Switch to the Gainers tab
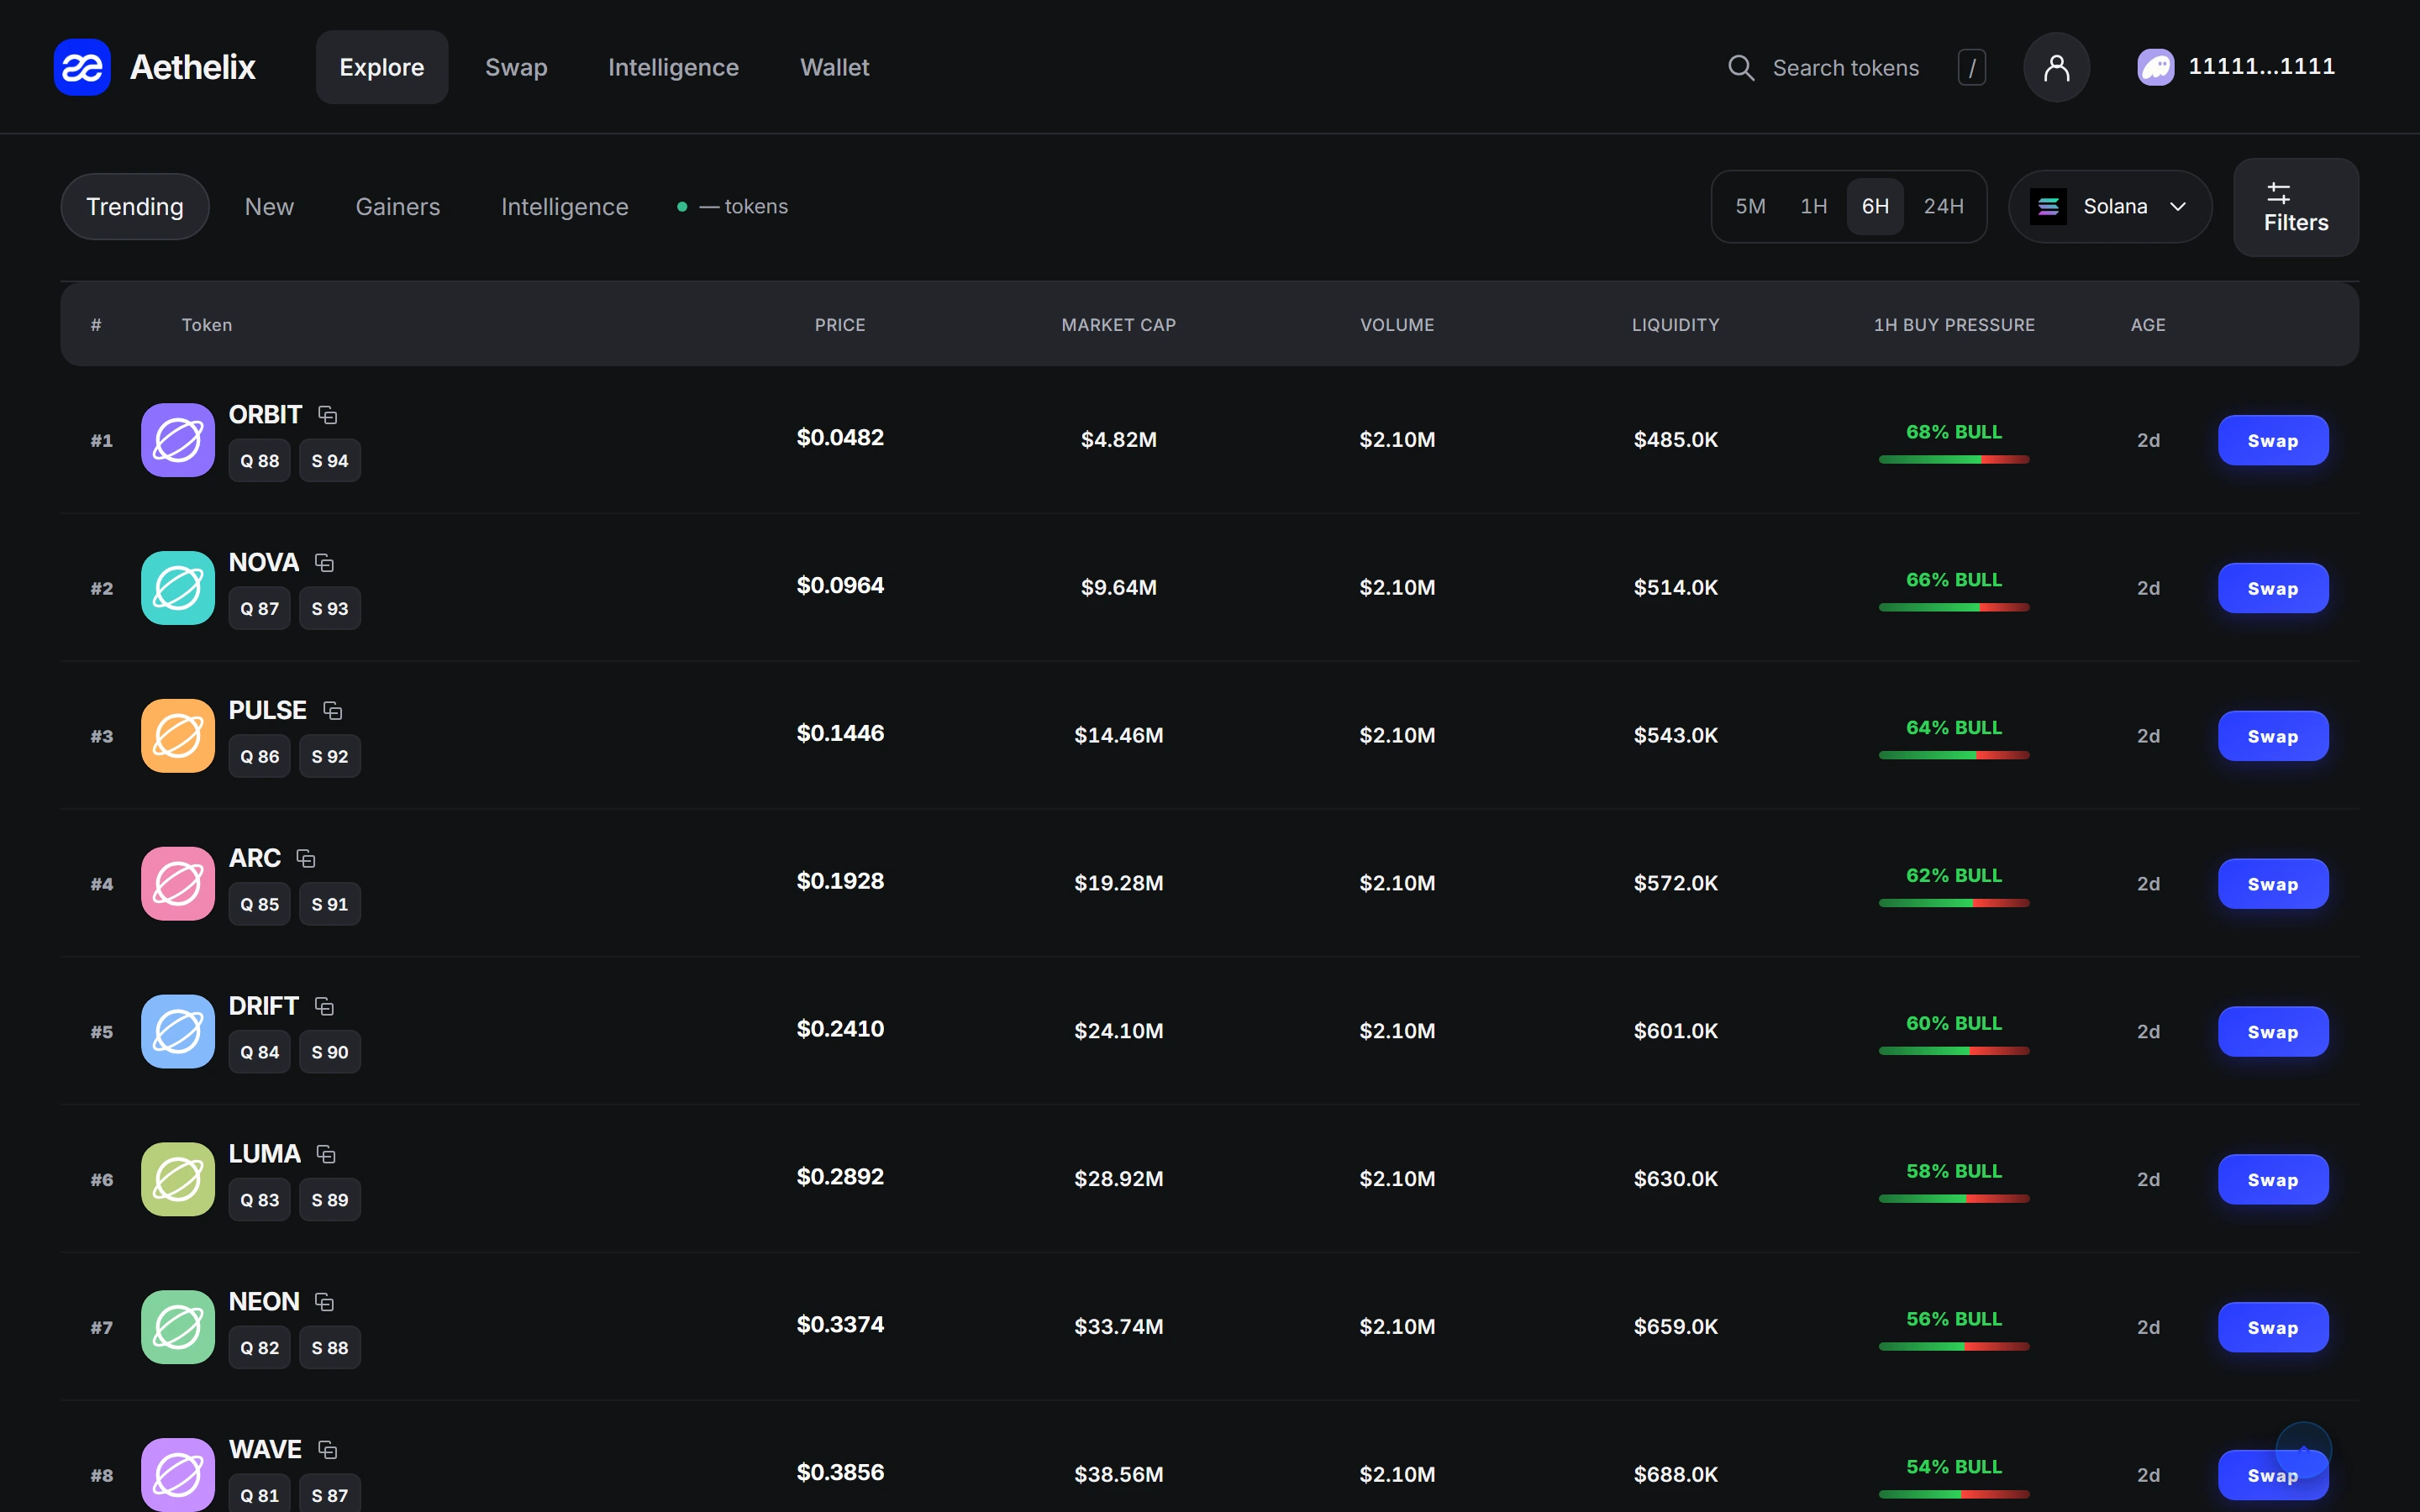2420x1512 pixels. click(397, 206)
